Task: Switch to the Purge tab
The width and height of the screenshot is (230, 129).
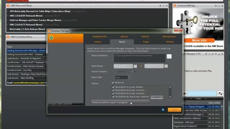Action: (146, 42)
